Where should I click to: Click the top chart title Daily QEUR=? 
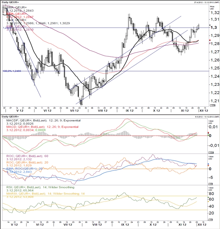click(10, 2)
